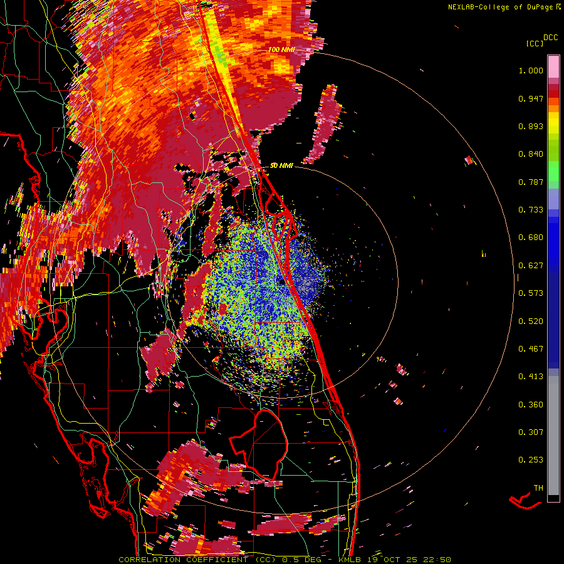The height and width of the screenshot is (564, 564).
Task: Click the 100 NMI range ring label
Action: pyautogui.click(x=281, y=50)
